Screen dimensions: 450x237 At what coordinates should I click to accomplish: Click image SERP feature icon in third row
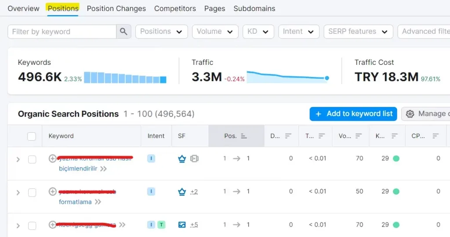pos(182,225)
